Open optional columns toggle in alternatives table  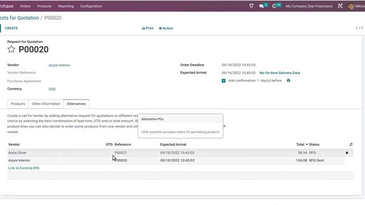point(351,144)
